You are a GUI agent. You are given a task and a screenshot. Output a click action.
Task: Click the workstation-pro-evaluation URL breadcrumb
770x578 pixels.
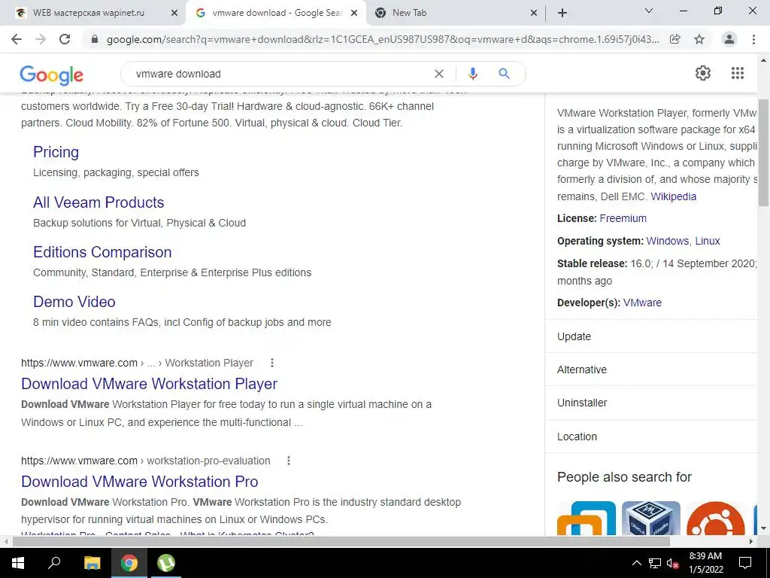click(208, 461)
